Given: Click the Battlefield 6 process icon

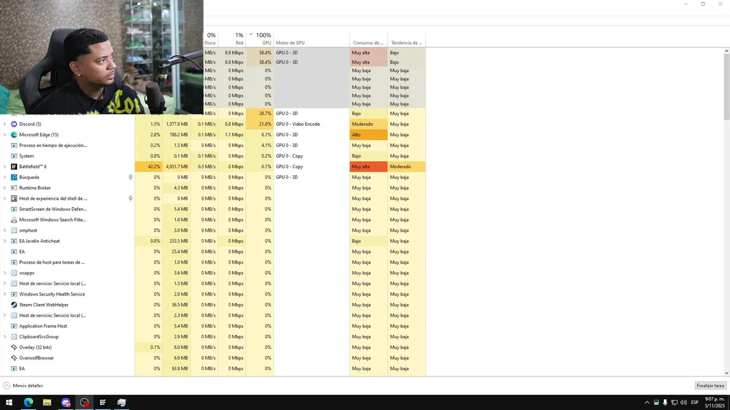Looking at the screenshot, I should [x=14, y=167].
